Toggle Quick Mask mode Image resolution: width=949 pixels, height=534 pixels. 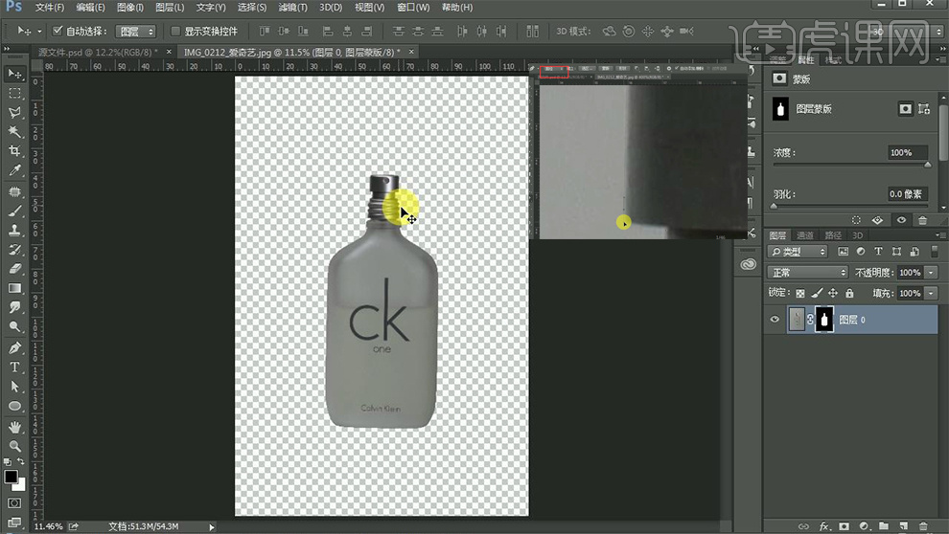point(14,502)
